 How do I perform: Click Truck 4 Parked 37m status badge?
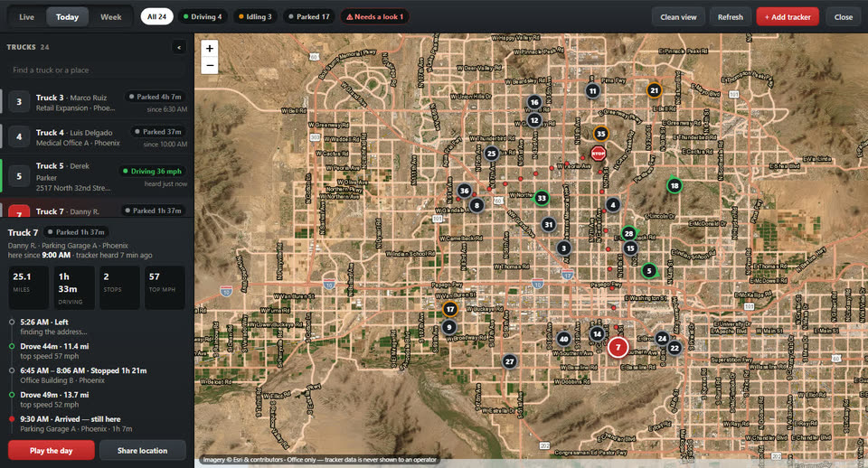(157, 132)
